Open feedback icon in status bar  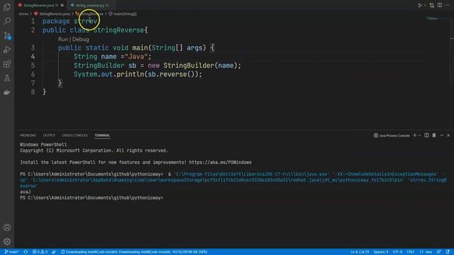[439, 252]
